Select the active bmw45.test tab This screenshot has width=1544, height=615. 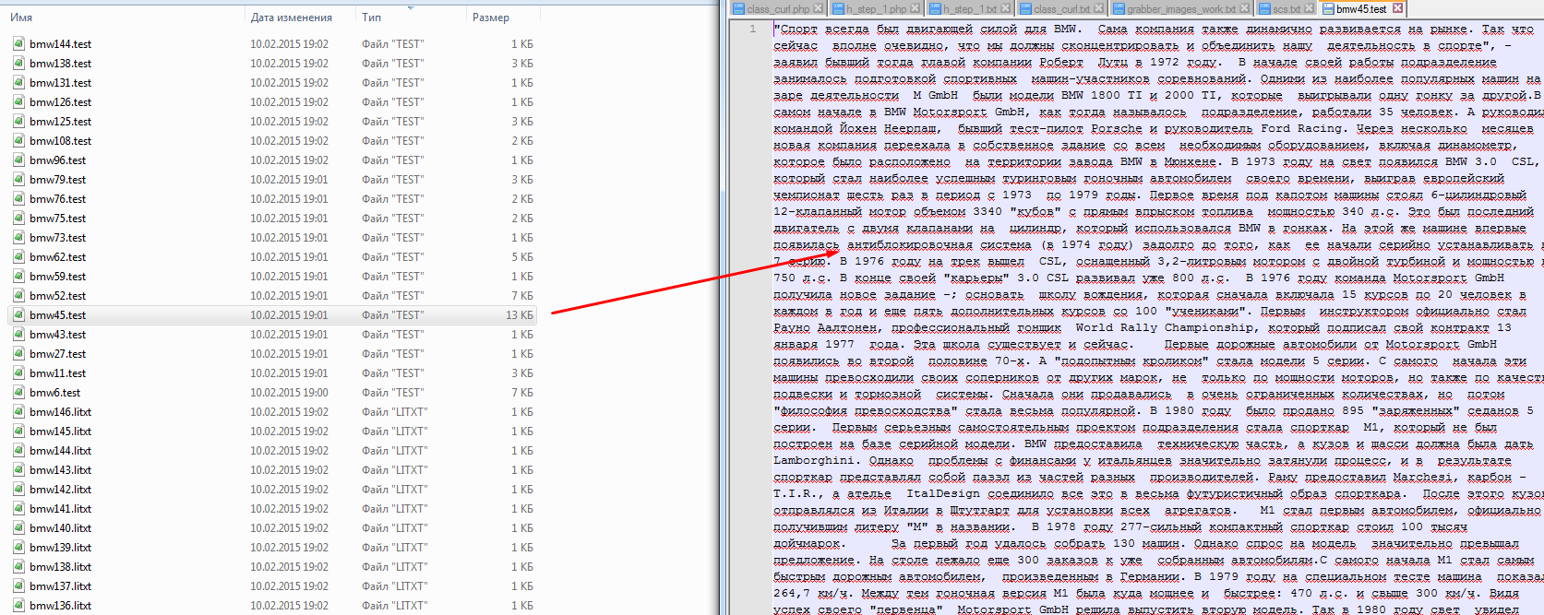click(1361, 8)
